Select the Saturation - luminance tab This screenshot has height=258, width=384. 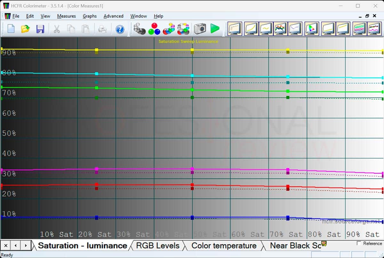tap(82, 246)
